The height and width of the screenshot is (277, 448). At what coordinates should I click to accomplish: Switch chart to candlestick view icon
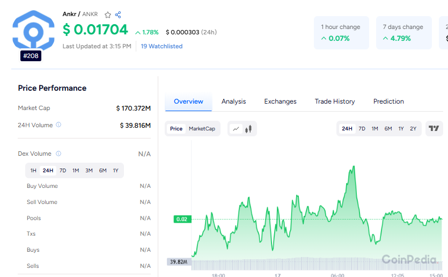pyautogui.click(x=248, y=129)
